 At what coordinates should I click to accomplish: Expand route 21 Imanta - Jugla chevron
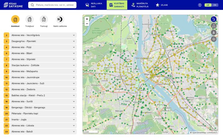(x=74, y=120)
